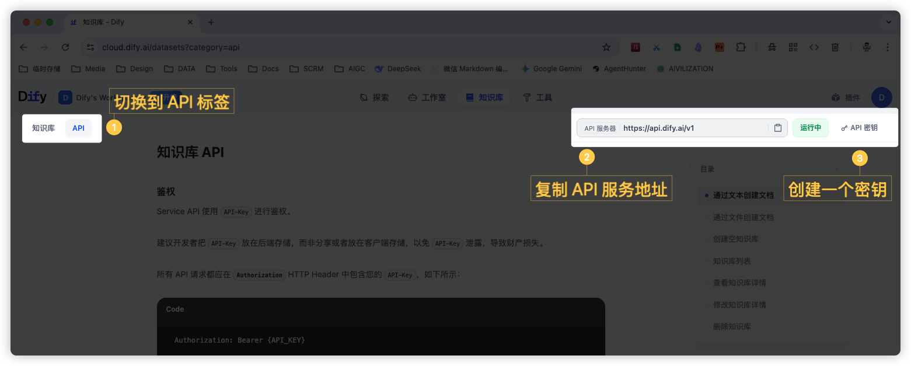
Task: Open the 工作室 navigation item
Action: coord(427,97)
